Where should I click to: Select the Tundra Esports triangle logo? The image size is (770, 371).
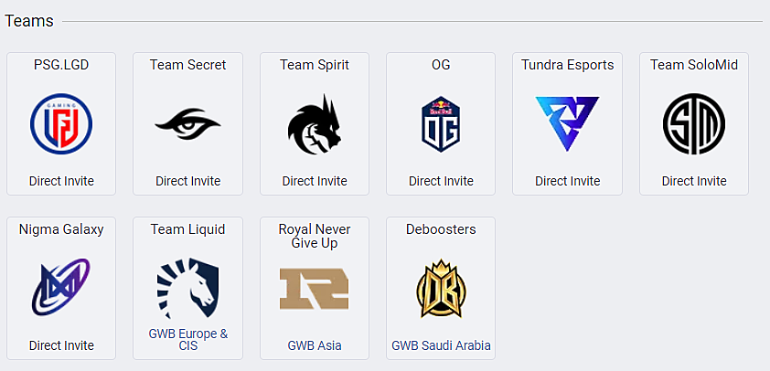(x=567, y=123)
